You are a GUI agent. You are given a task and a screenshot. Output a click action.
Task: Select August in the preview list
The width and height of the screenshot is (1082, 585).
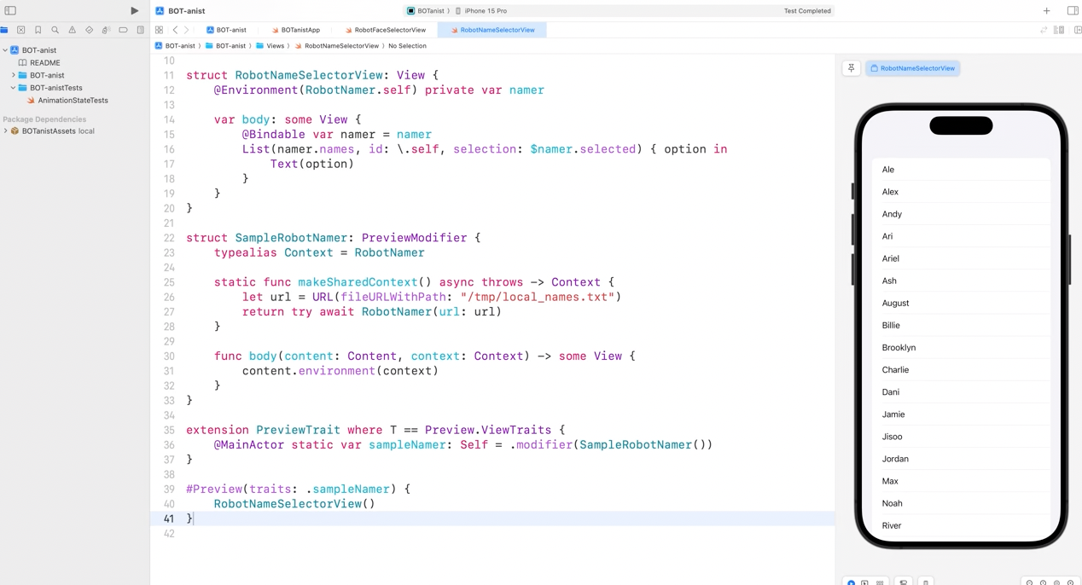(961, 303)
